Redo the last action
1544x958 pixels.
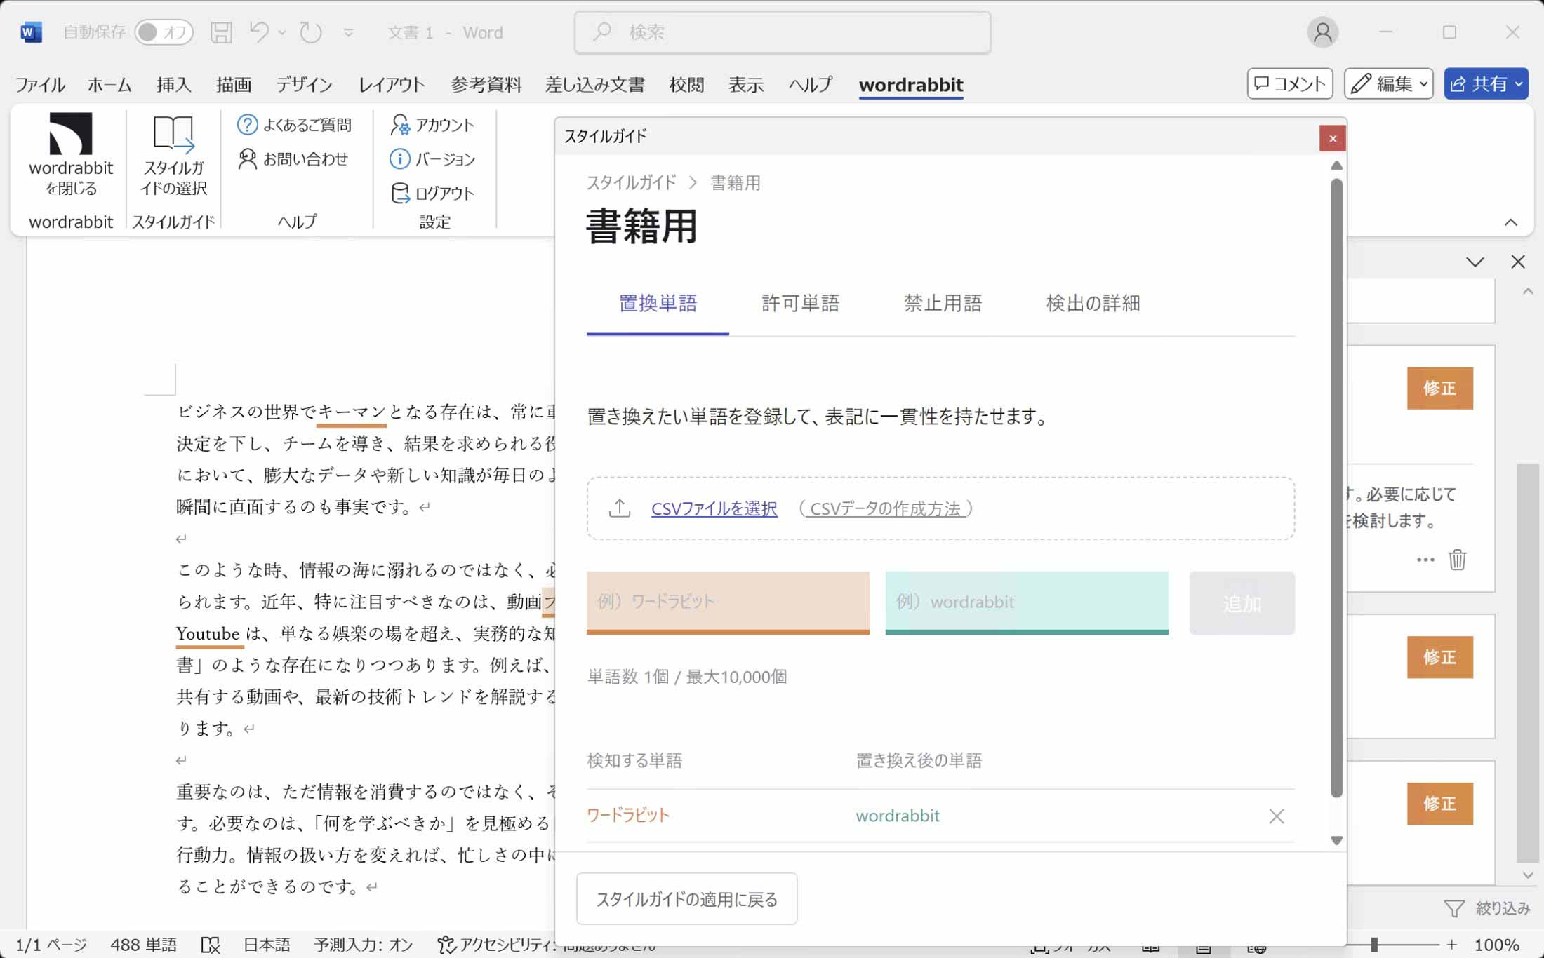click(310, 32)
